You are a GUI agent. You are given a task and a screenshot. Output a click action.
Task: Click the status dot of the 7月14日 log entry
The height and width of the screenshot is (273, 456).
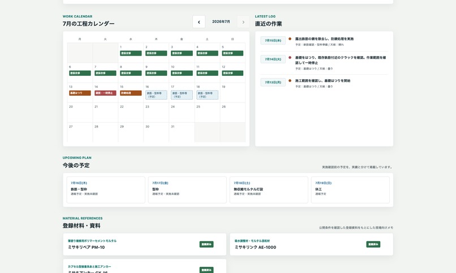point(290,58)
